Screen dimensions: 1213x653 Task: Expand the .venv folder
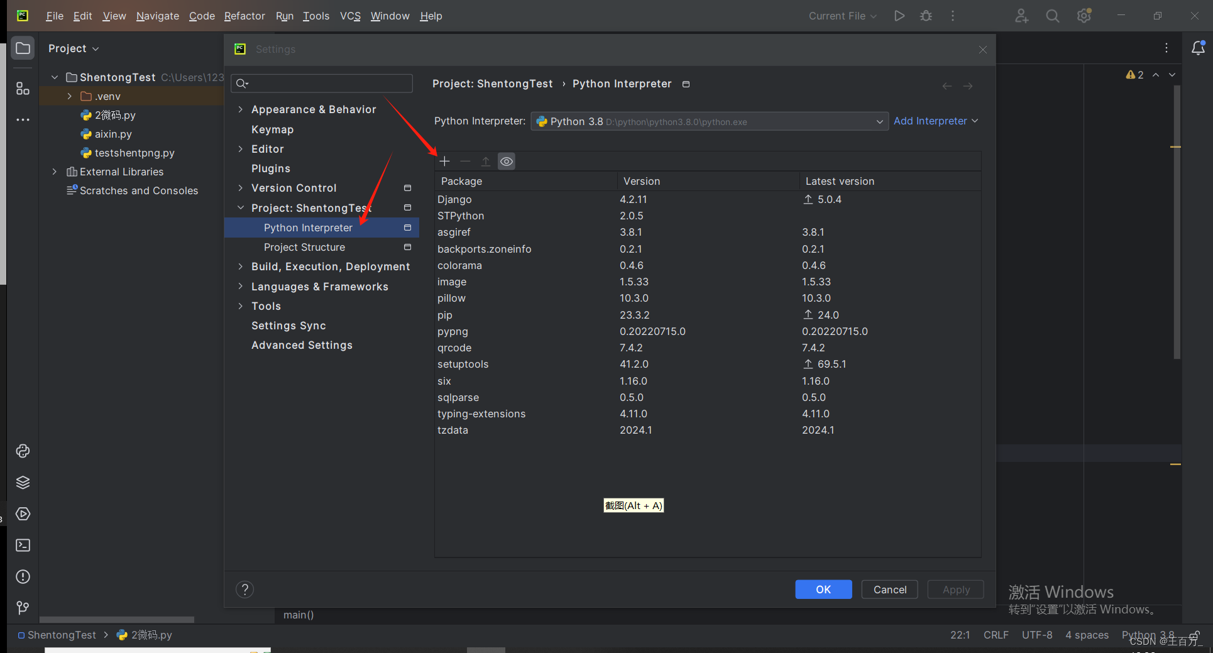click(70, 96)
